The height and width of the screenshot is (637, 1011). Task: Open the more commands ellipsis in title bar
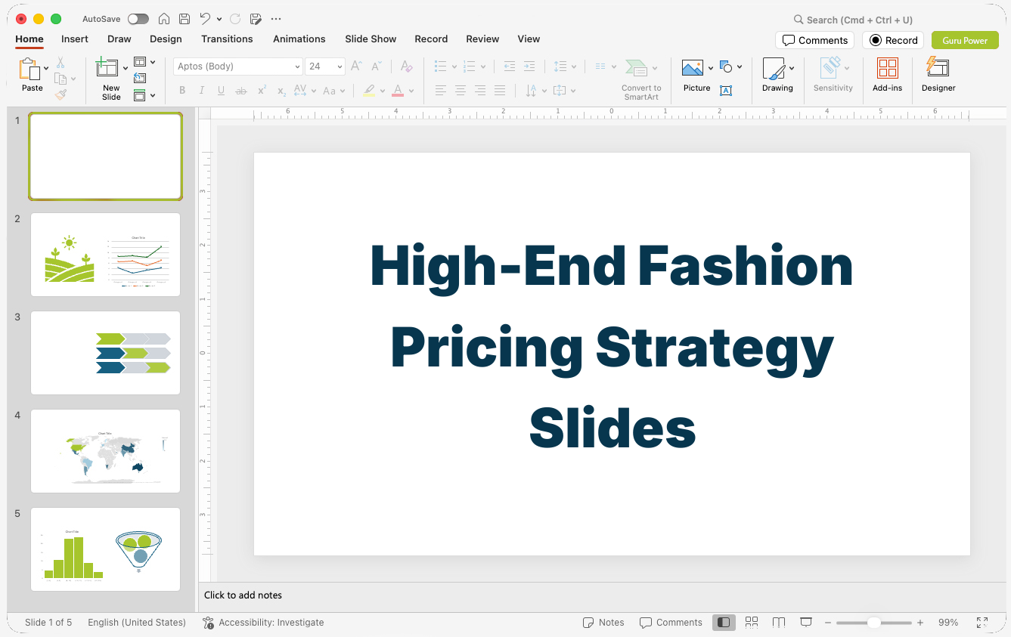point(276,19)
